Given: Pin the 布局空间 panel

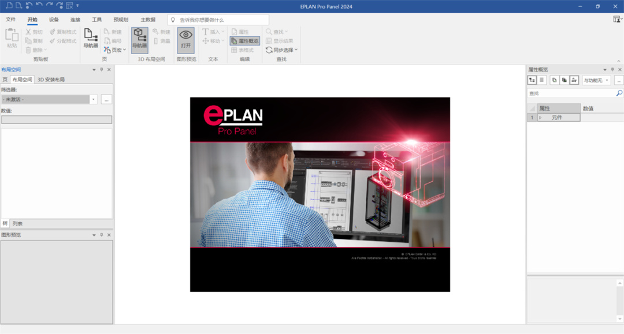Looking at the screenshot, I should tap(102, 69).
